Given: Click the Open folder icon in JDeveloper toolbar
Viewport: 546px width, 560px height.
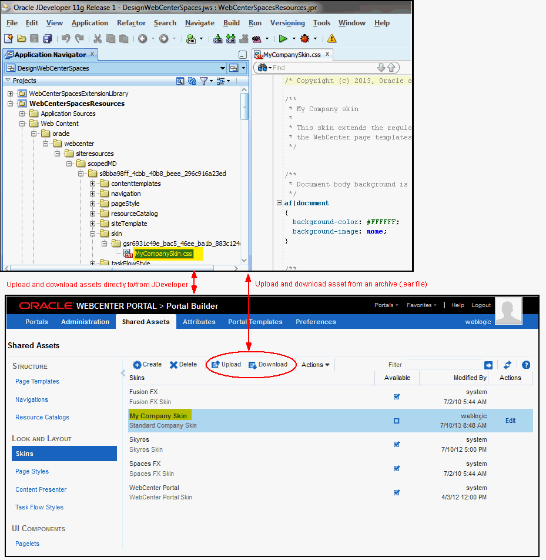Looking at the screenshot, I should click(21, 39).
